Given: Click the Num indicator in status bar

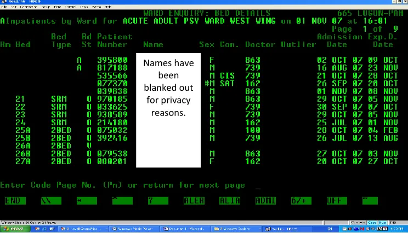Looking at the screenshot, I should click(x=382, y=223).
